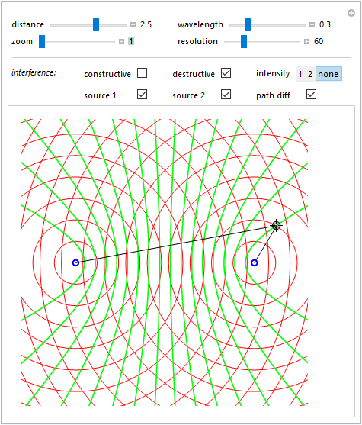Click the 'path diff' label text

pos(273,95)
